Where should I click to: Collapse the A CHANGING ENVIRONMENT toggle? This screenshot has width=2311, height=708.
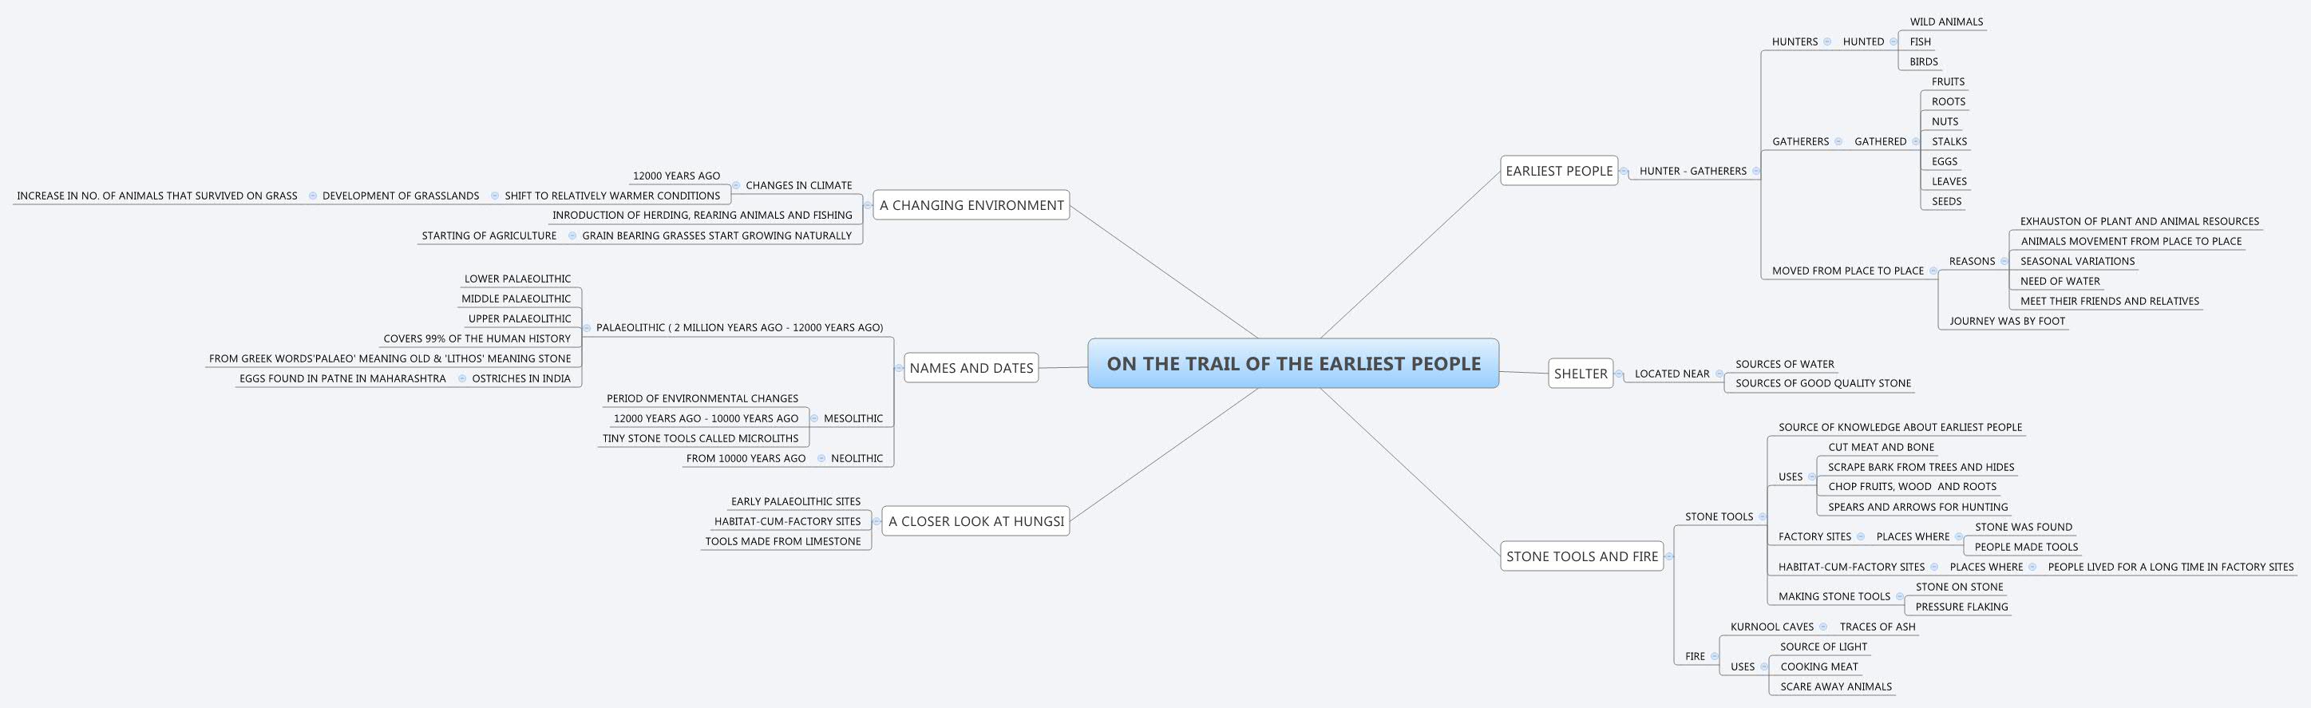868,205
